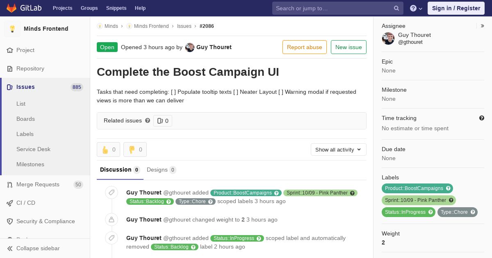Screen dimensions: 492x258
Task: Click the New issue button
Action: [x=348, y=47]
